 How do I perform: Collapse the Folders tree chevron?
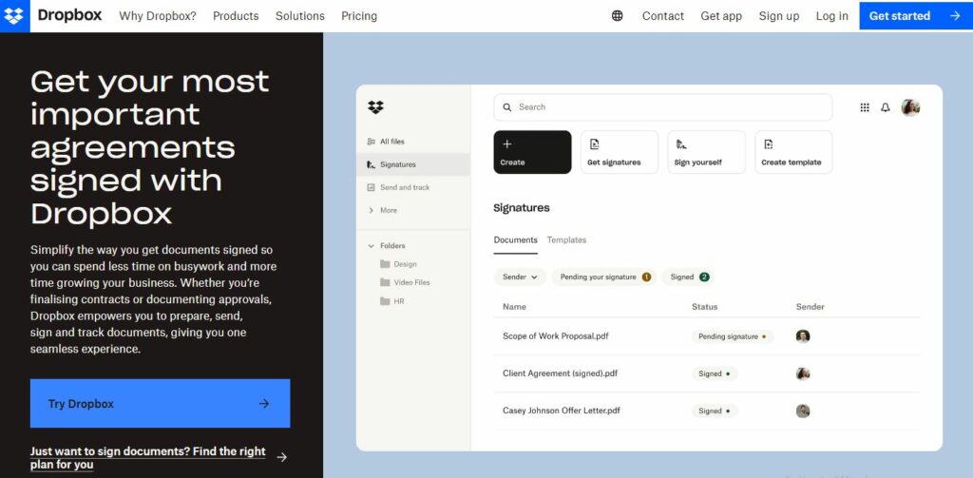[372, 246]
